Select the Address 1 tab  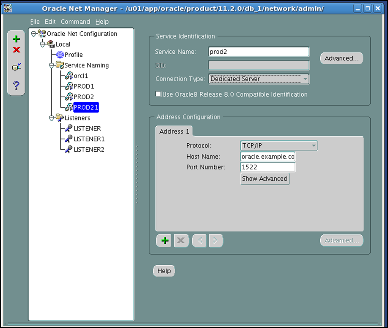[x=174, y=131]
